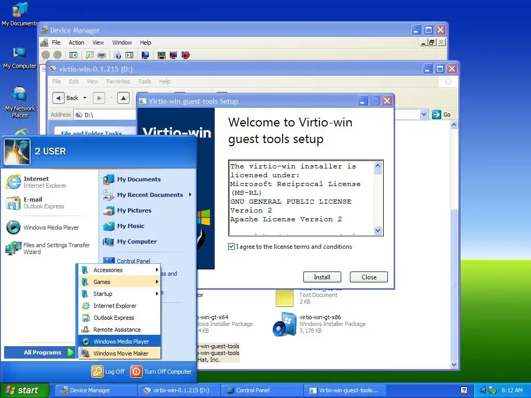Screen dimensions: 531x398
Task: Select Outlook Express in All Programs list
Action: tap(120, 318)
